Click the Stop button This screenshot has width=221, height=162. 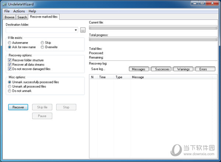(66, 107)
